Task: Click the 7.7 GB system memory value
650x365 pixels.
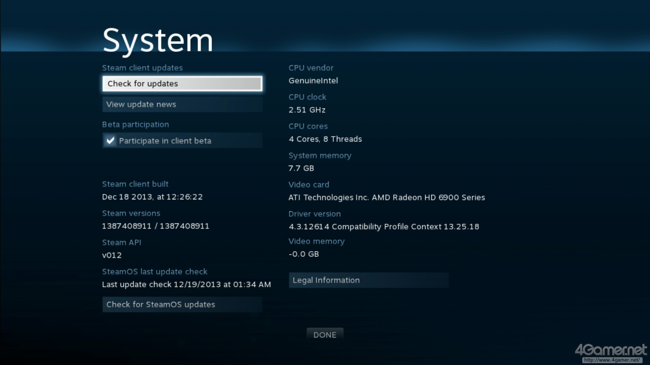Action: pos(301,168)
